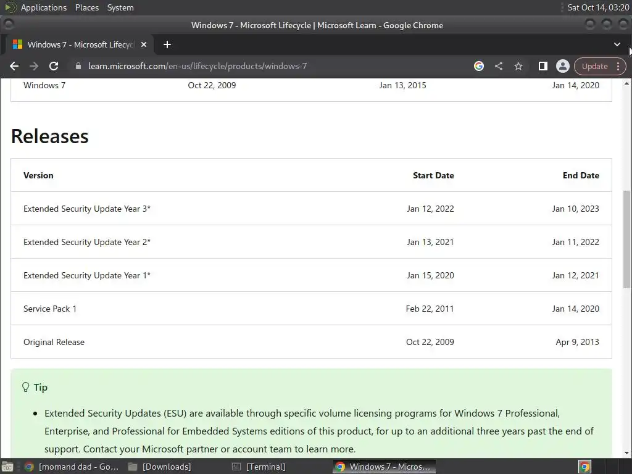Screen dimensions: 632x474
Task: Click the Chrome icon in bottom-right tray
Action: pyautogui.click(x=584, y=467)
